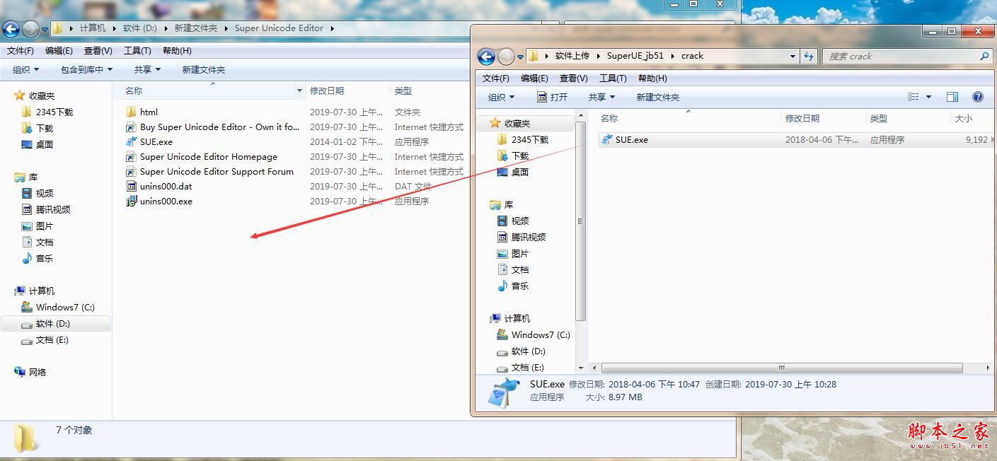Click back arrow in left Explorer window
Image resolution: width=997 pixels, height=461 pixels.
pos(11,29)
